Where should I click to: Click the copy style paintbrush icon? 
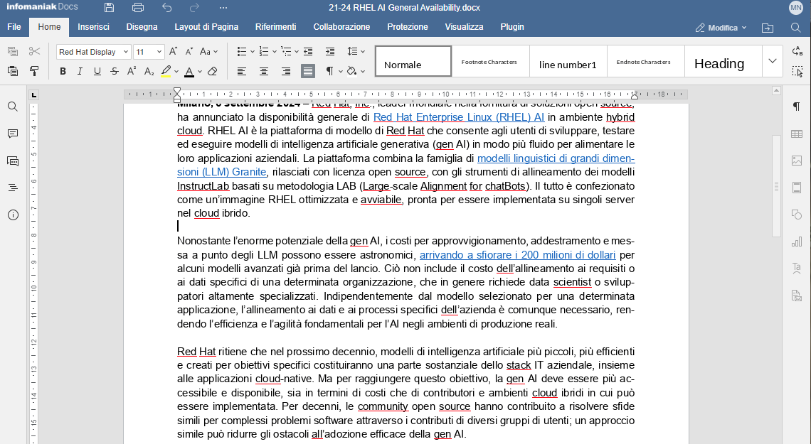[34, 71]
